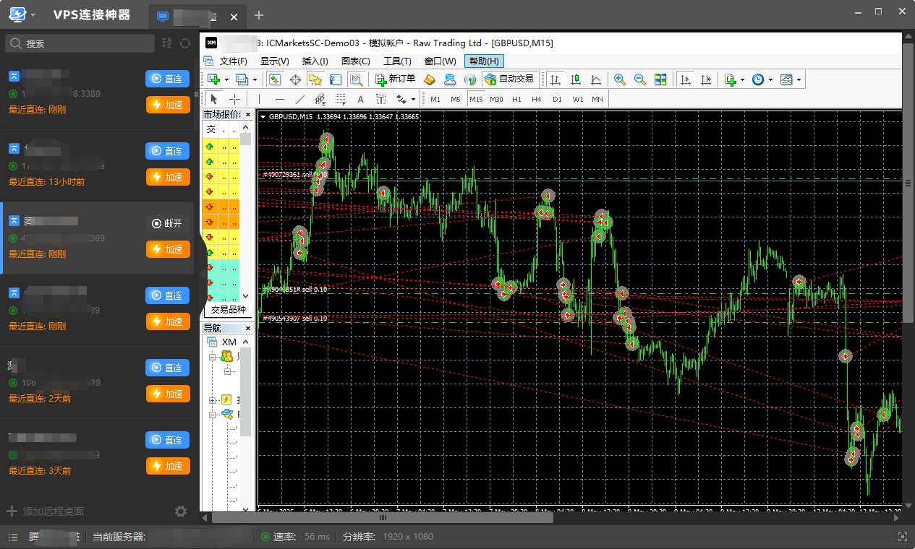915x549 pixels.
Task: Tile chart windows icon
Action: pyautogui.click(x=660, y=79)
